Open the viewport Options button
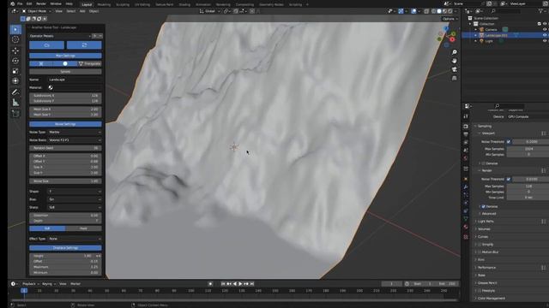Screen dimensions: 549x308 click(x=449, y=19)
